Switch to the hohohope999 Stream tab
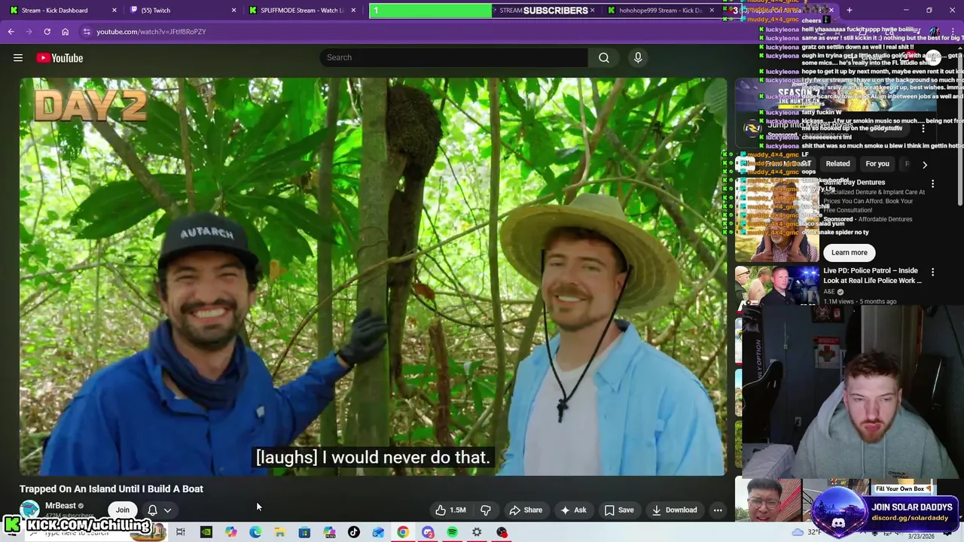Image resolution: width=964 pixels, height=542 pixels. click(x=660, y=11)
